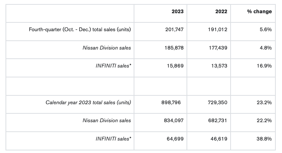Click the 5.6% change value
The image size is (282, 153).
point(265,29)
